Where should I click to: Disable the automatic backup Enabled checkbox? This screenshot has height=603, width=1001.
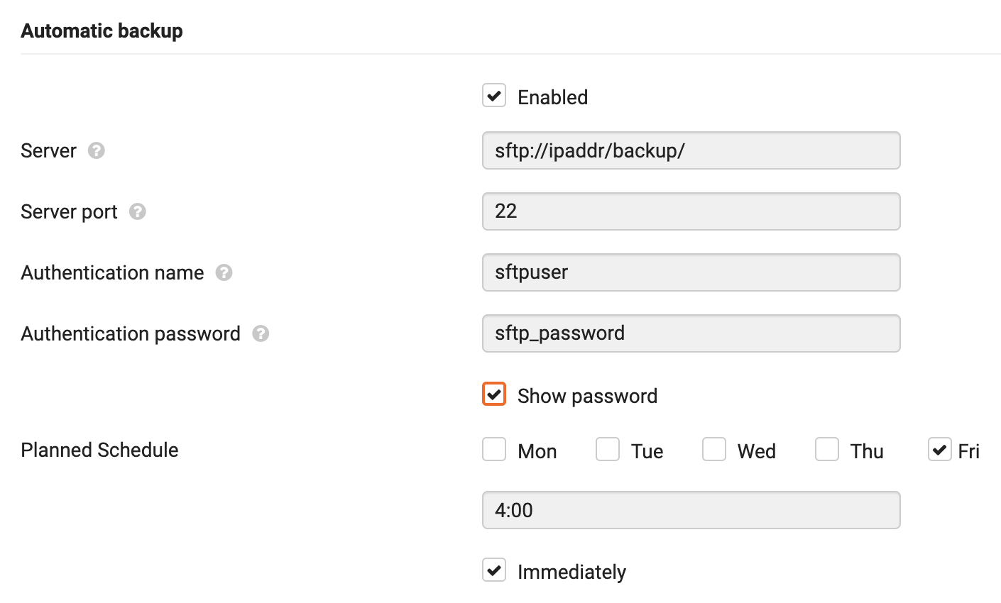[494, 96]
